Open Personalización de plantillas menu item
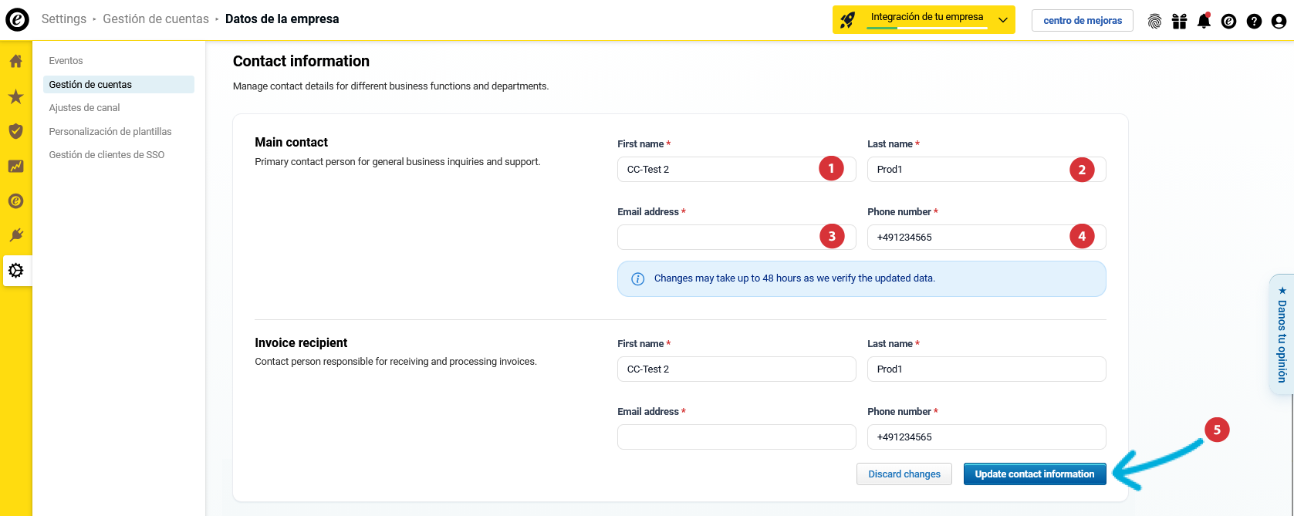Viewport: 1294px width, 516px height. pos(110,132)
